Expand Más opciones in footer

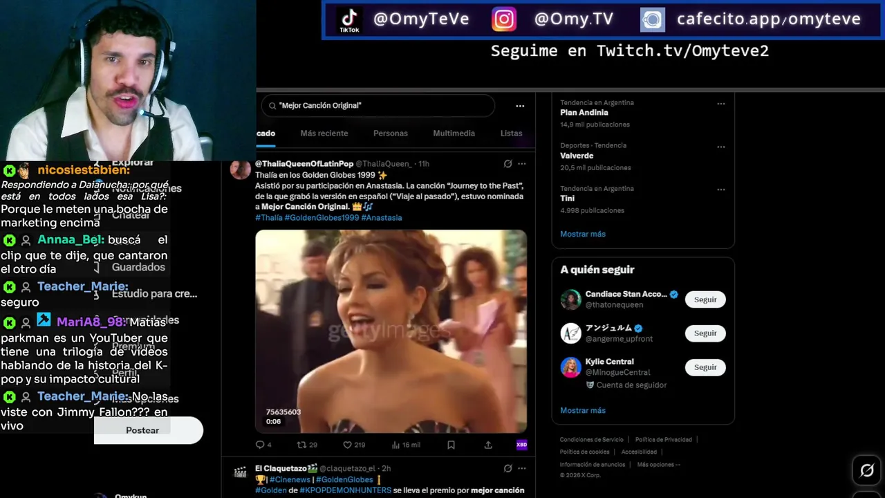tap(658, 465)
